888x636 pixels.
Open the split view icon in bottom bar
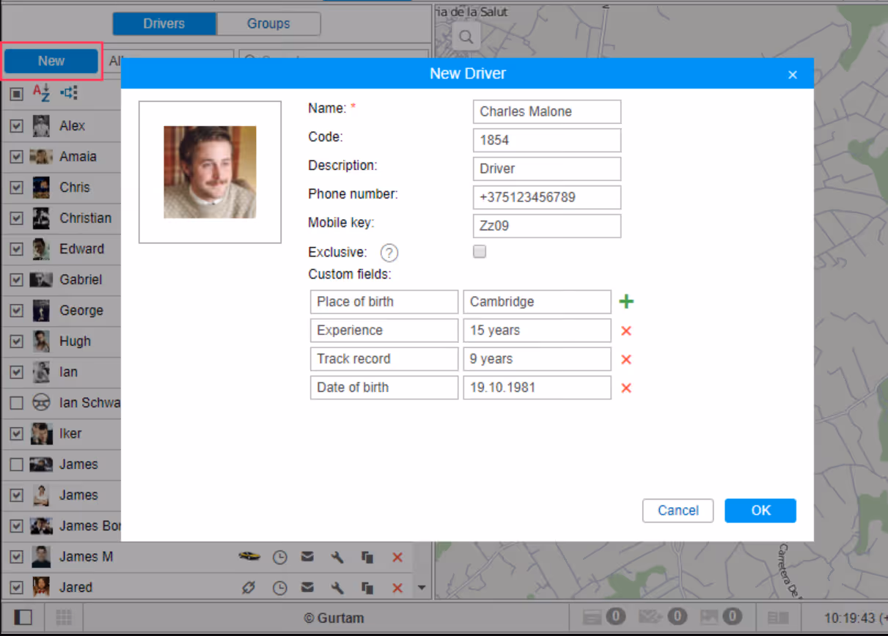point(778,618)
